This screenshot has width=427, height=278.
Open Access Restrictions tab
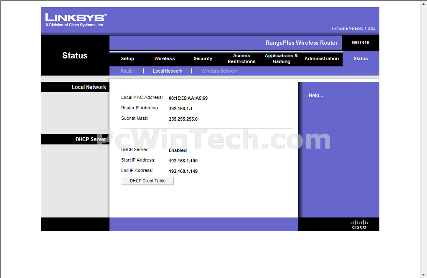tap(241, 58)
